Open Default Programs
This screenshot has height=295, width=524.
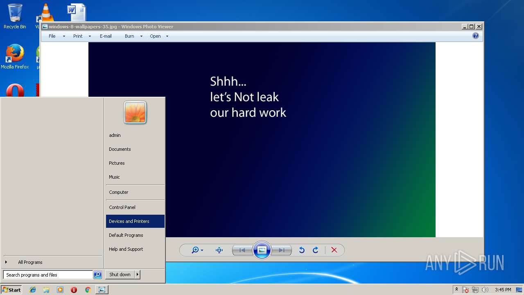(x=135, y=235)
